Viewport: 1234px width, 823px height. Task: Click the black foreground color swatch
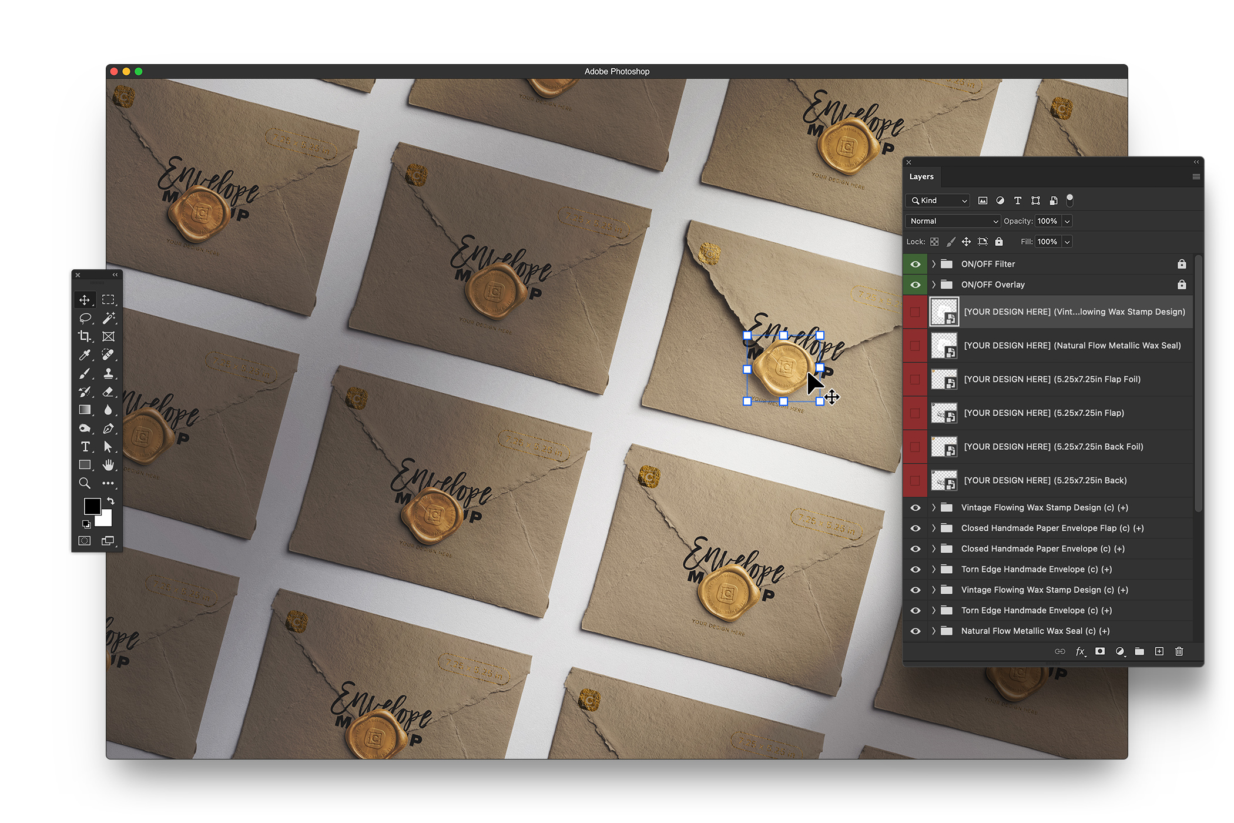(x=92, y=506)
